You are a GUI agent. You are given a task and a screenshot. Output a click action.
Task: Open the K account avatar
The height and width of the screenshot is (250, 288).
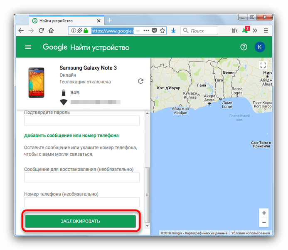pyautogui.click(x=259, y=47)
